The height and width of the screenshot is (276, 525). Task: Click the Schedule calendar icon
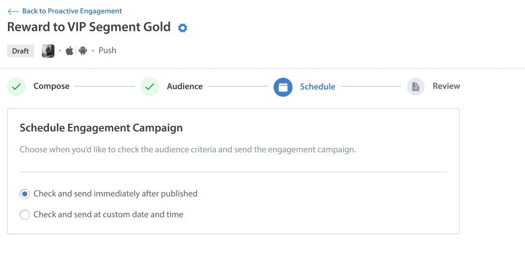click(x=283, y=87)
